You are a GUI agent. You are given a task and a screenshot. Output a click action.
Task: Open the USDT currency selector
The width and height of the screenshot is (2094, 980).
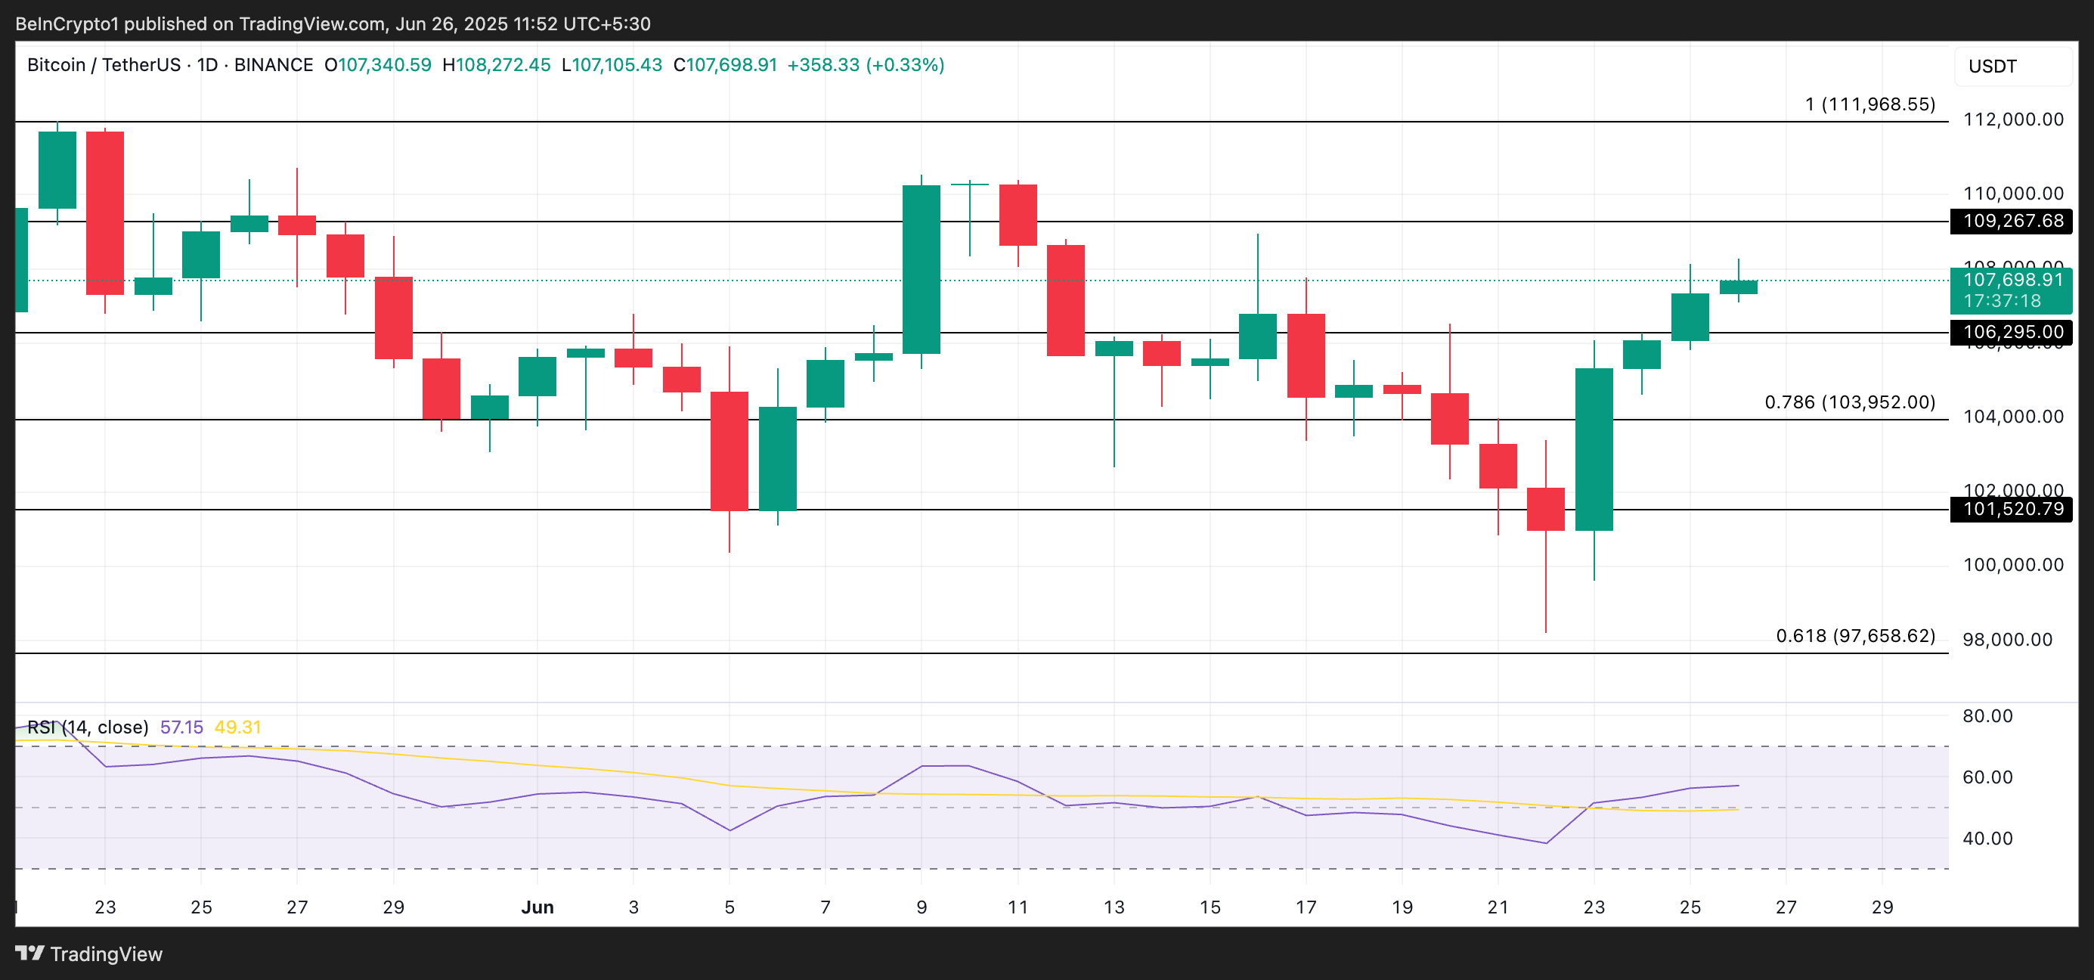pyautogui.click(x=1992, y=67)
